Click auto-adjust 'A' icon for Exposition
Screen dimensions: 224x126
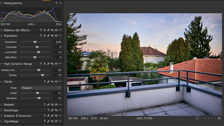(x=45, y=36)
